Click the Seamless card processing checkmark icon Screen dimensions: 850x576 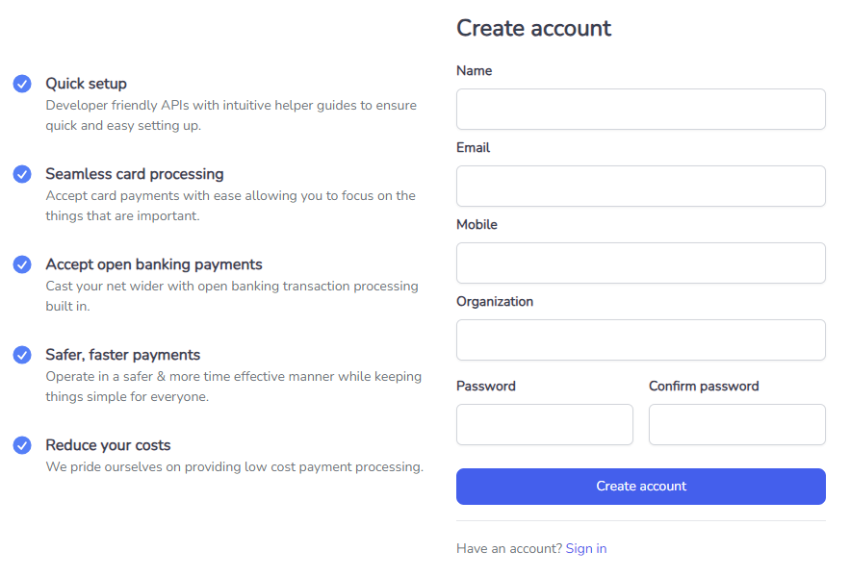(x=22, y=174)
